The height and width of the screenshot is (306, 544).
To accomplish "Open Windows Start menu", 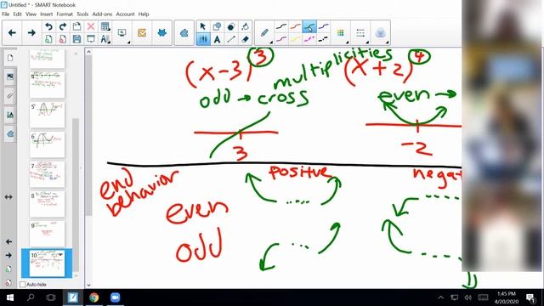I will 9,297.
